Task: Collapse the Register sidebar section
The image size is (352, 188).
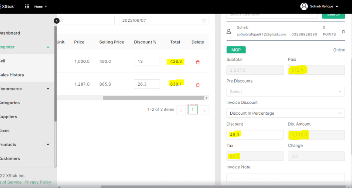Action: pos(48,47)
